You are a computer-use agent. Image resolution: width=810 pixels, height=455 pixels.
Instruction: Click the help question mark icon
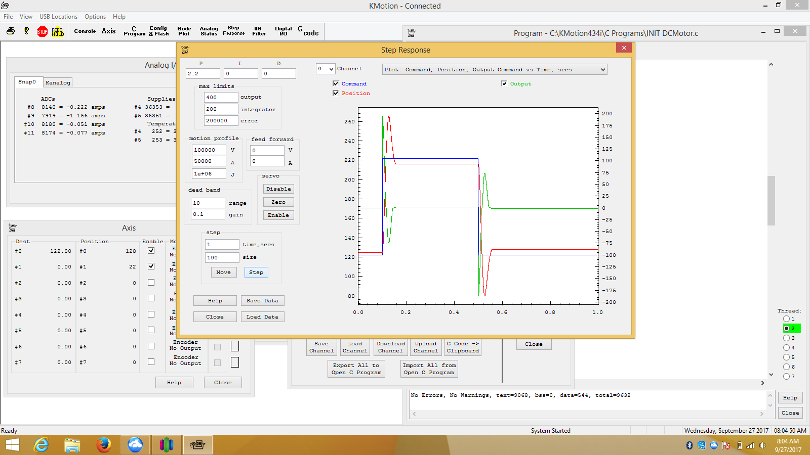26,31
